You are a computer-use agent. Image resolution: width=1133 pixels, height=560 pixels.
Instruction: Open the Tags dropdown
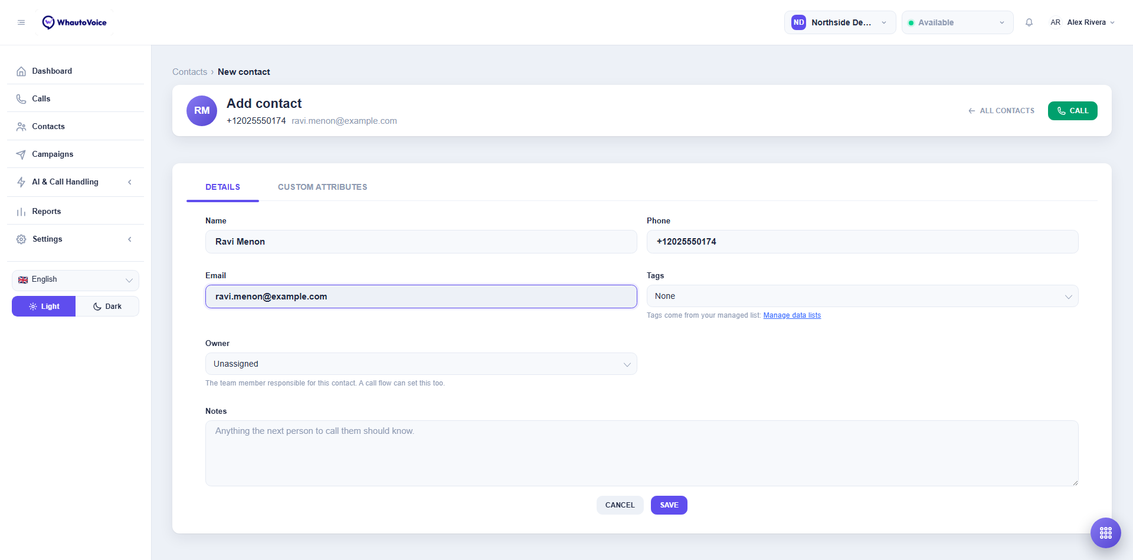pos(862,296)
